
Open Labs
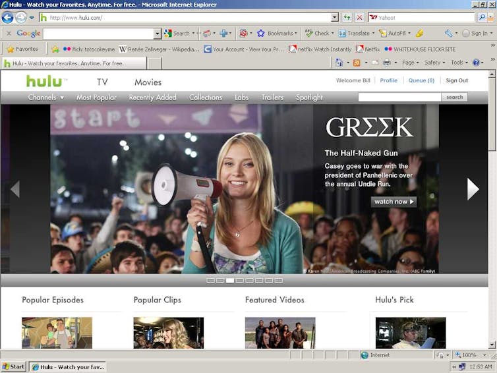[241, 98]
